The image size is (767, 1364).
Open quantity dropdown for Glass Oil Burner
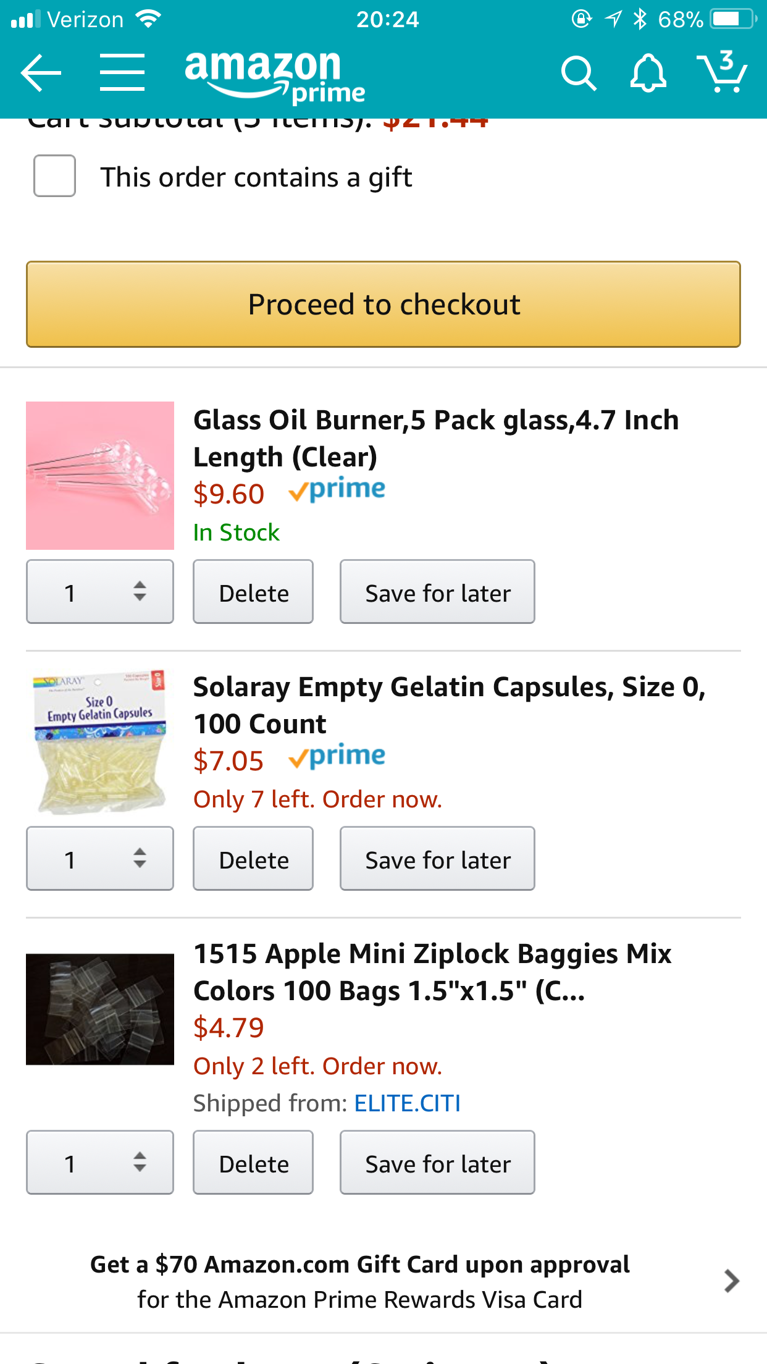coord(100,592)
